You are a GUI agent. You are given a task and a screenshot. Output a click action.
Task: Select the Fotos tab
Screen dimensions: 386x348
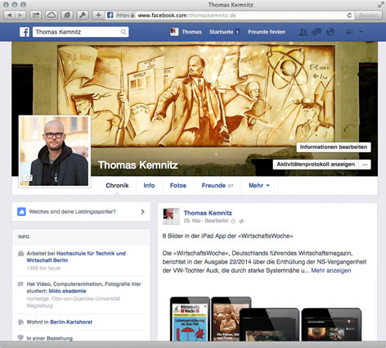point(178,186)
